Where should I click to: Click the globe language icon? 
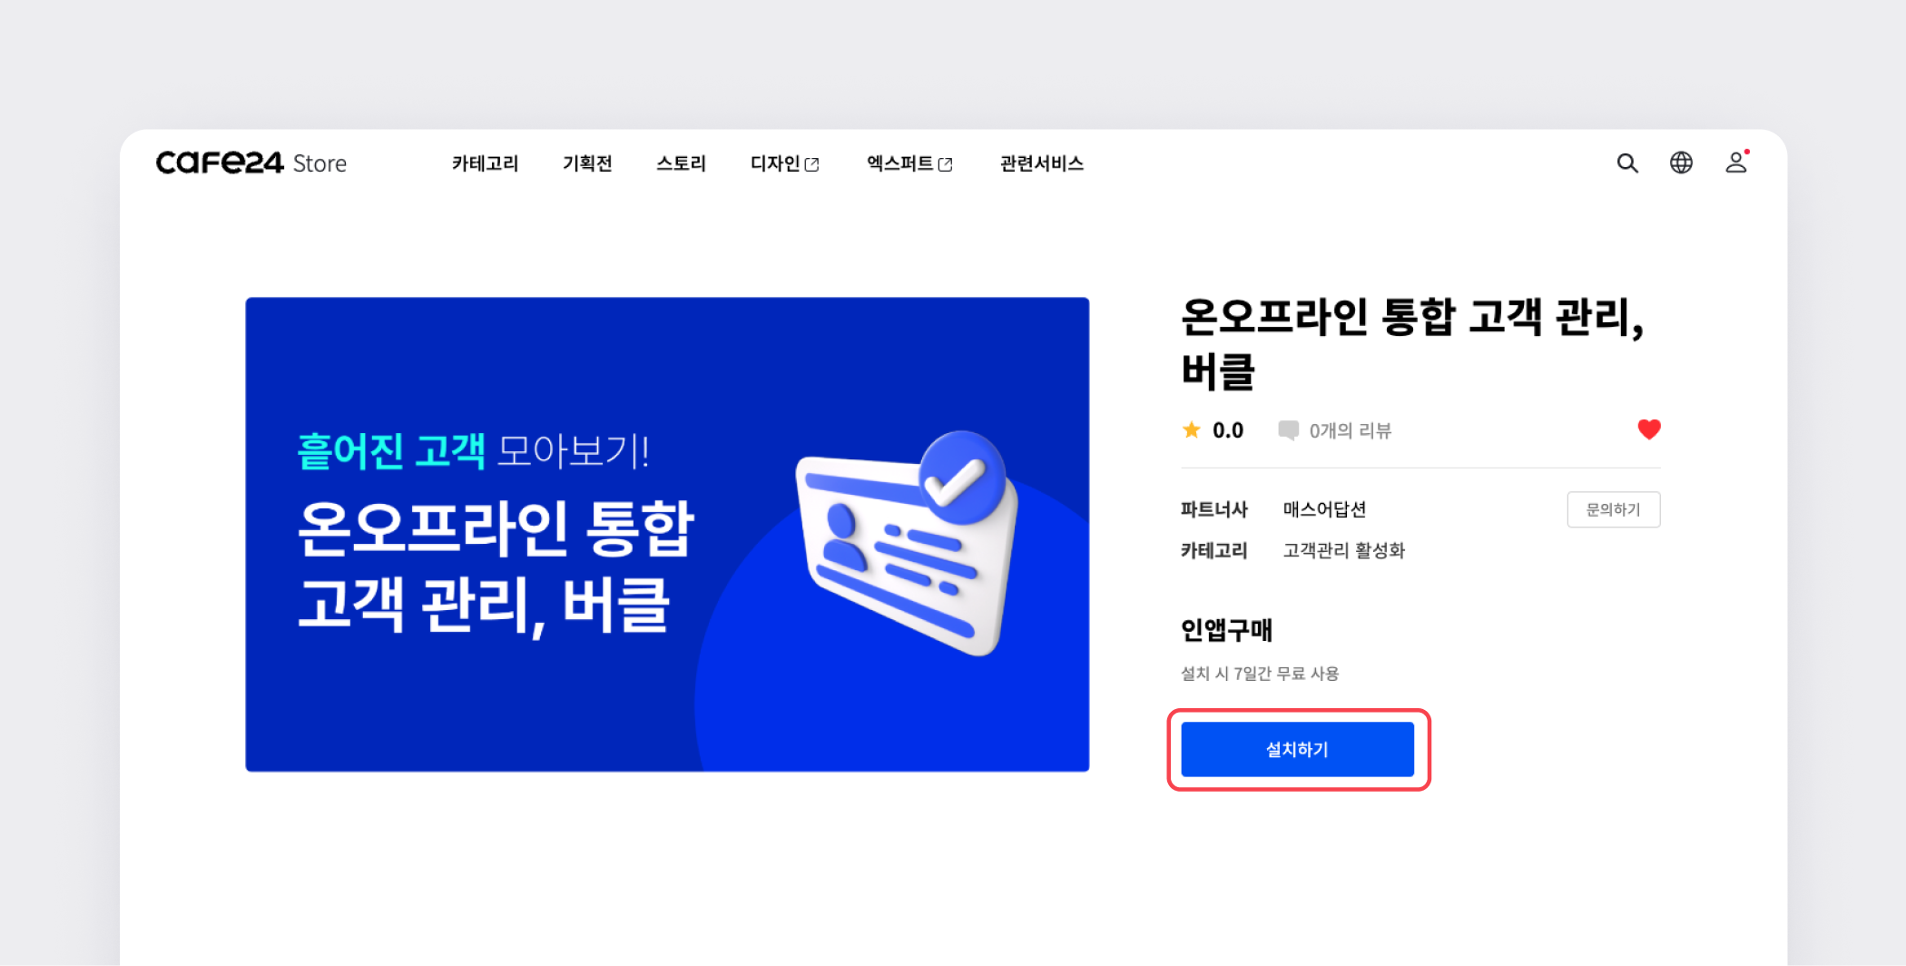1681,163
